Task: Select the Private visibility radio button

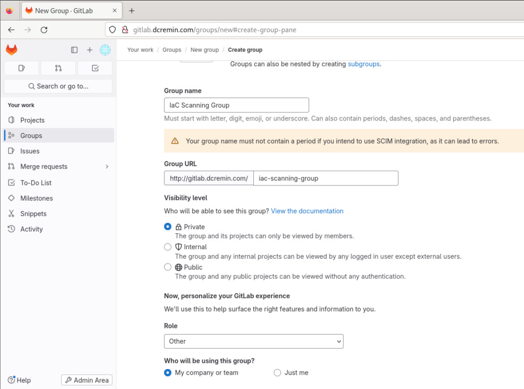Action: (x=168, y=227)
